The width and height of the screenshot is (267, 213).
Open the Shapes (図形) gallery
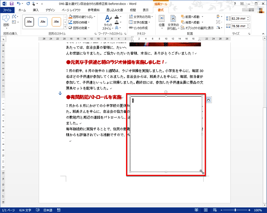[x=6, y=21]
